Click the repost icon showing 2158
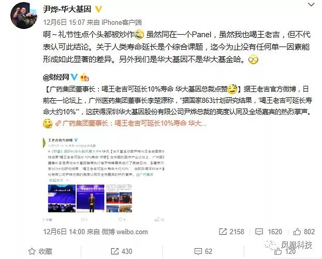The height and width of the screenshot is (259, 322). [231, 232]
